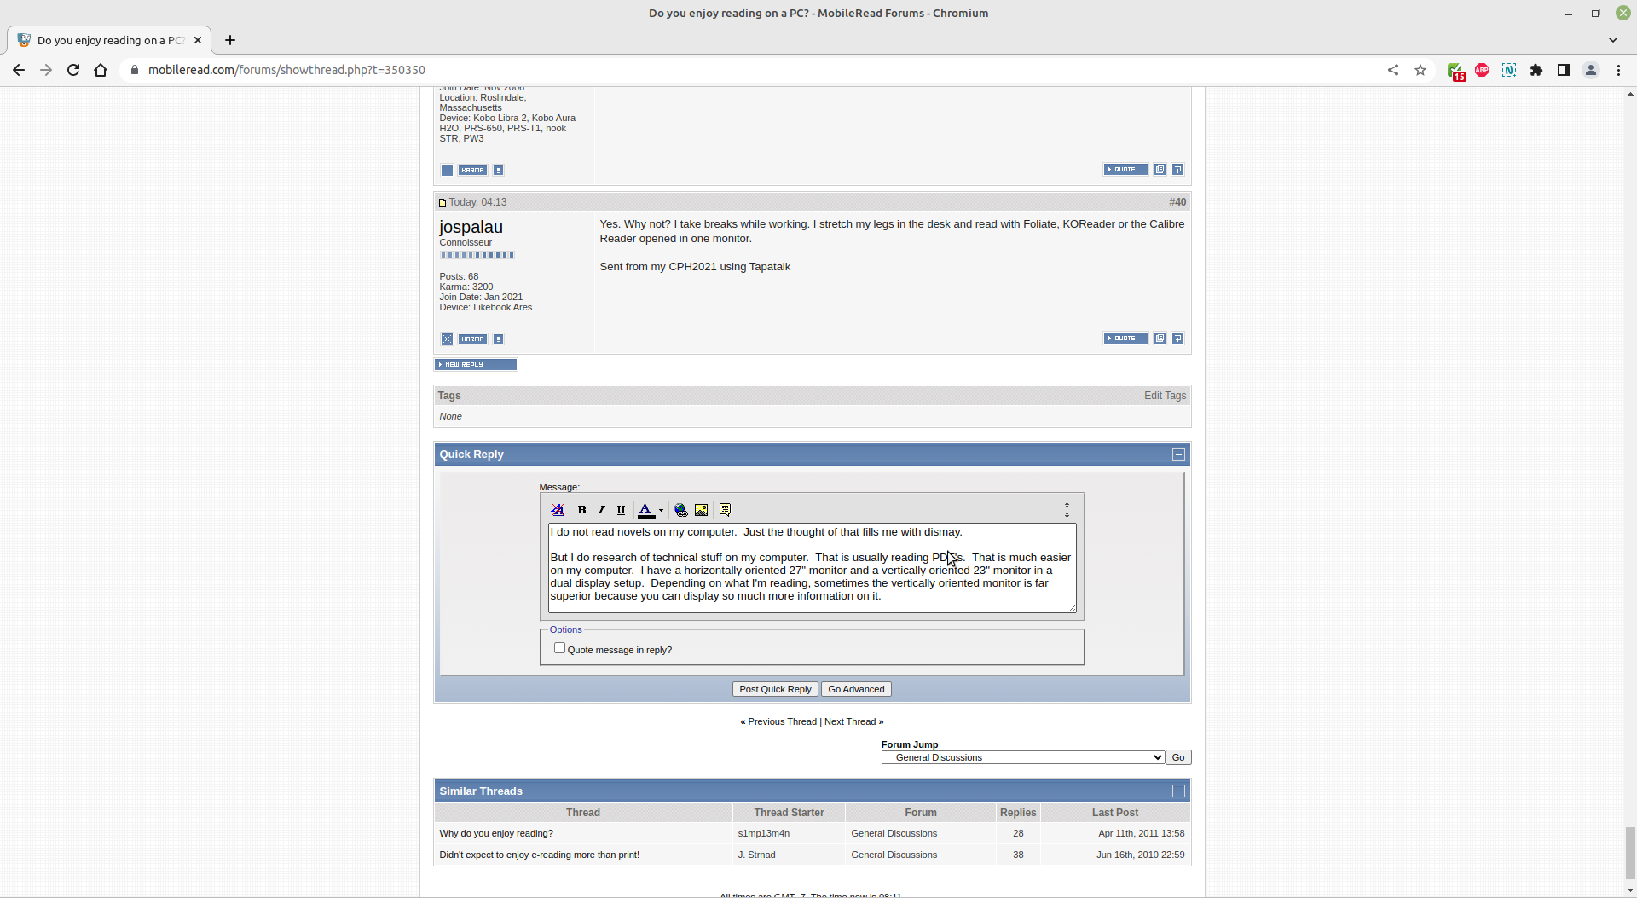The image size is (1637, 898).
Task: Open the text color dropdown arrow
Action: (662, 511)
